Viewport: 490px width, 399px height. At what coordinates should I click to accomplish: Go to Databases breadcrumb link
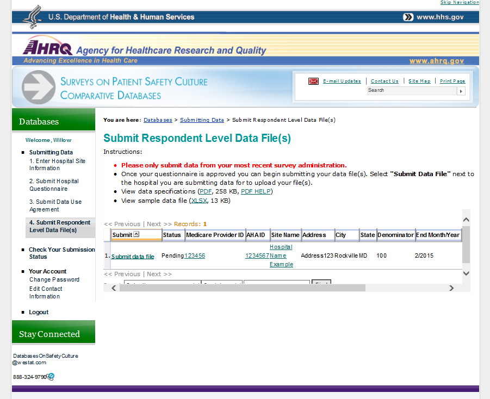click(x=158, y=120)
